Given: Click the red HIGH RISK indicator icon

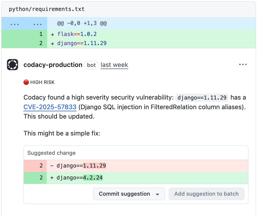Looking at the screenshot, I should [x=26, y=82].
